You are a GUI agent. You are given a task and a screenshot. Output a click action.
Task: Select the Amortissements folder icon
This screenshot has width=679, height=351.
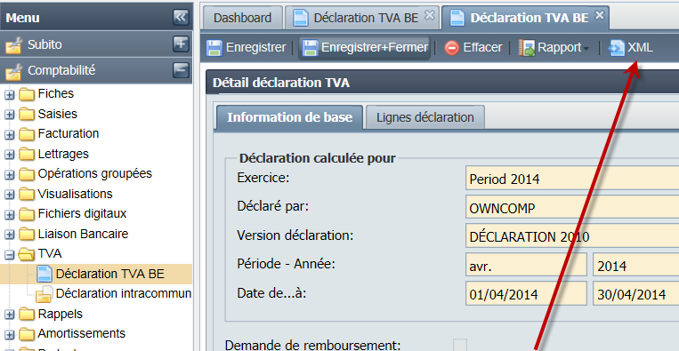(27, 334)
